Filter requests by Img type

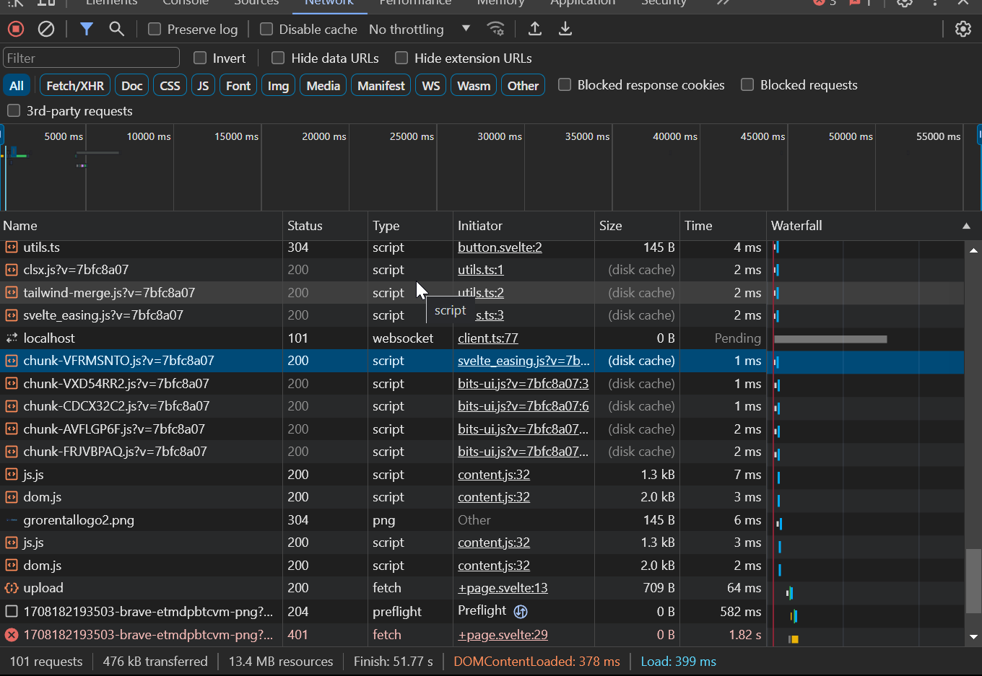click(x=278, y=86)
